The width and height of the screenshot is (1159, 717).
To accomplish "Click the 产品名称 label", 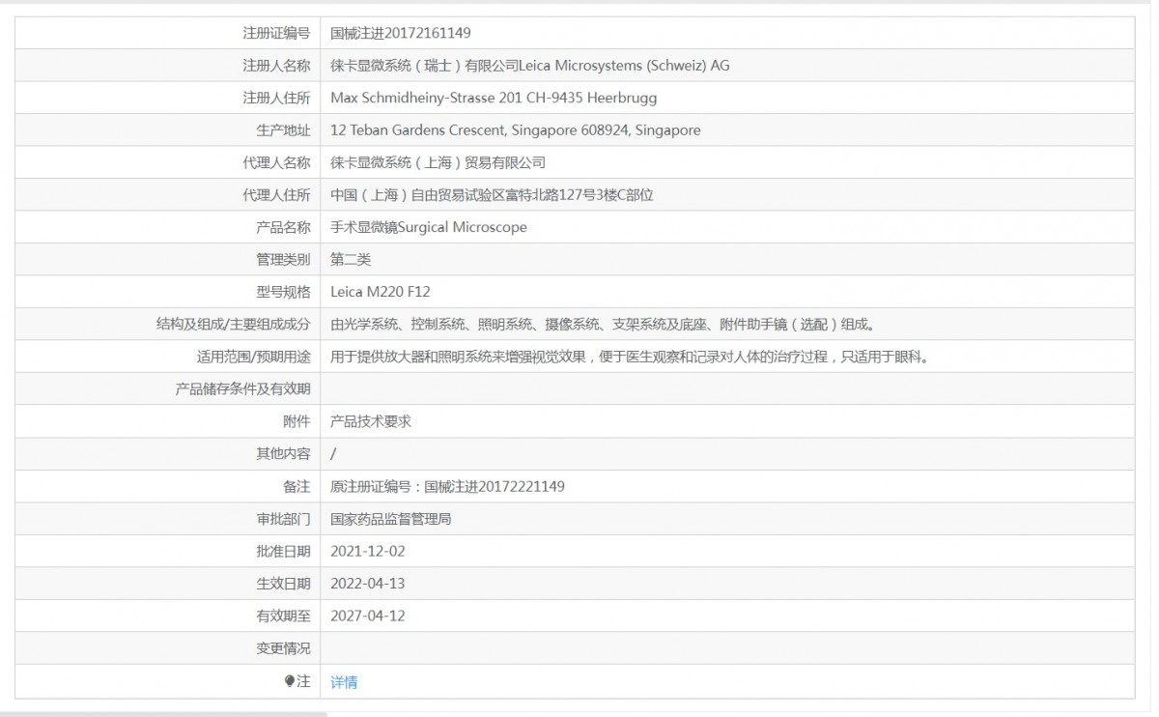I will click(x=283, y=227).
